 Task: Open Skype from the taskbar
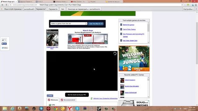point(77,109)
